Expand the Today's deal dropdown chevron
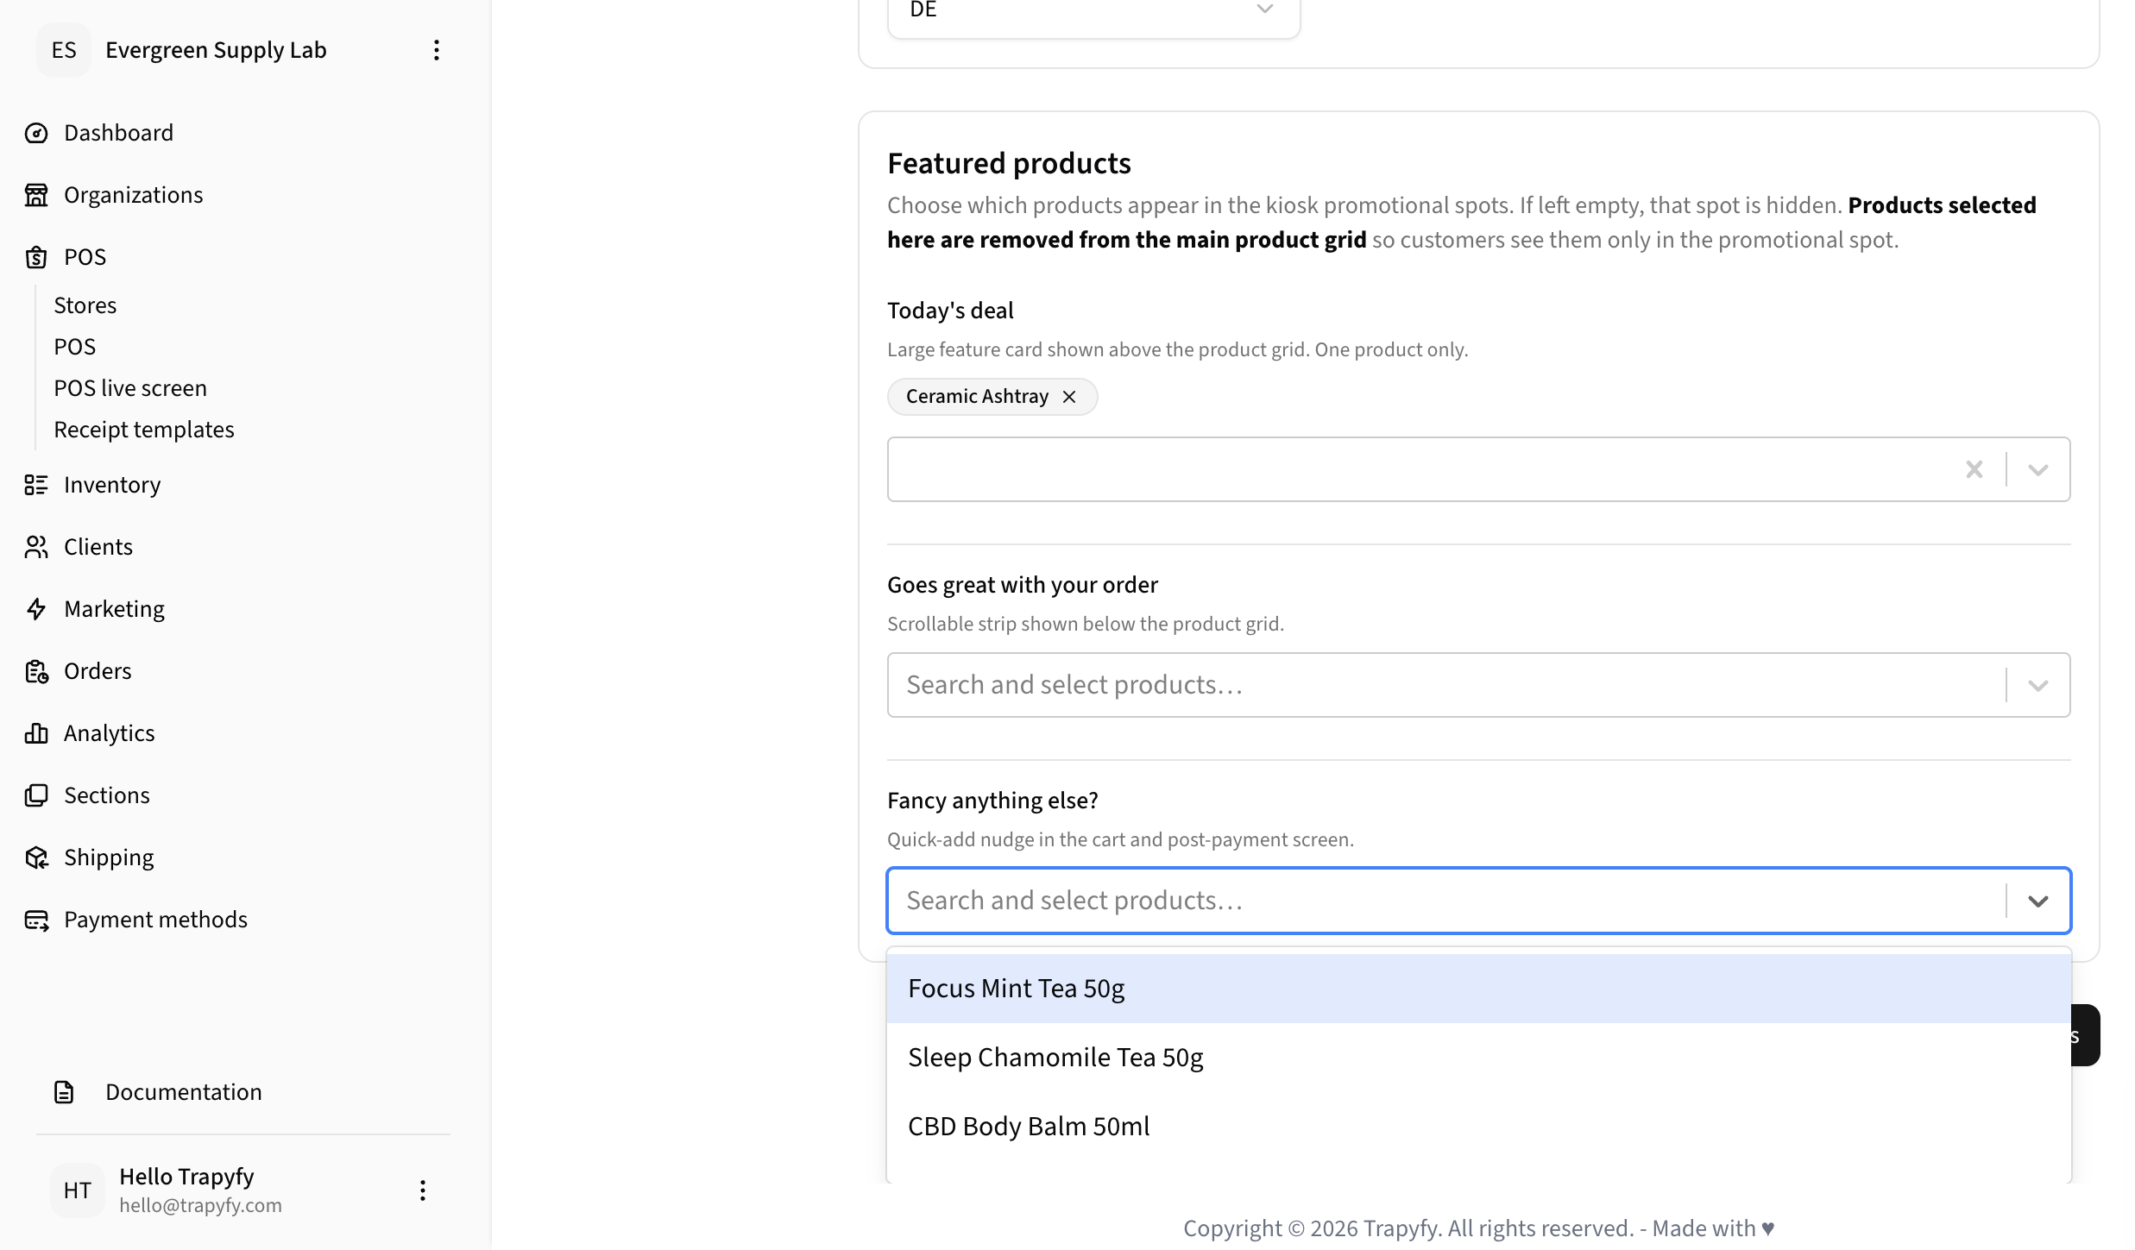Image resolution: width=2135 pixels, height=1250 pixels. (2038, 469)
